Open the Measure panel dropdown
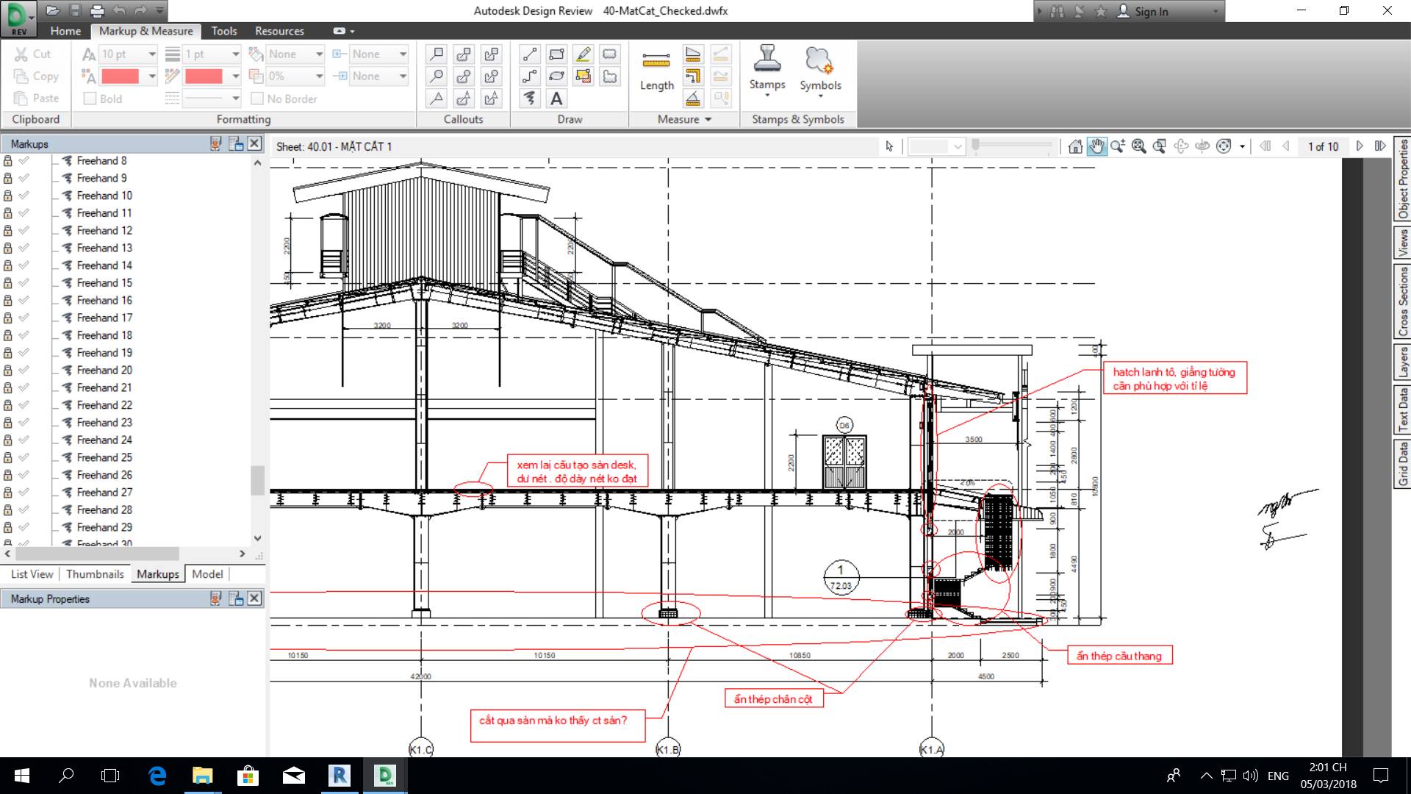 coord(708,119)
